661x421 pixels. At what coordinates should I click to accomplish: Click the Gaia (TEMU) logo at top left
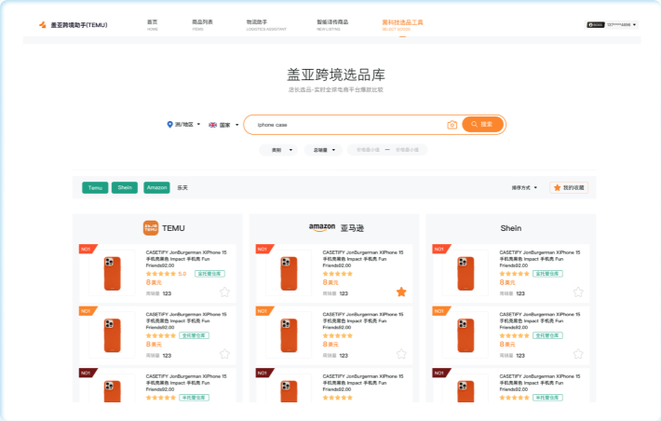pyautogui.click(x=42, y=24)
